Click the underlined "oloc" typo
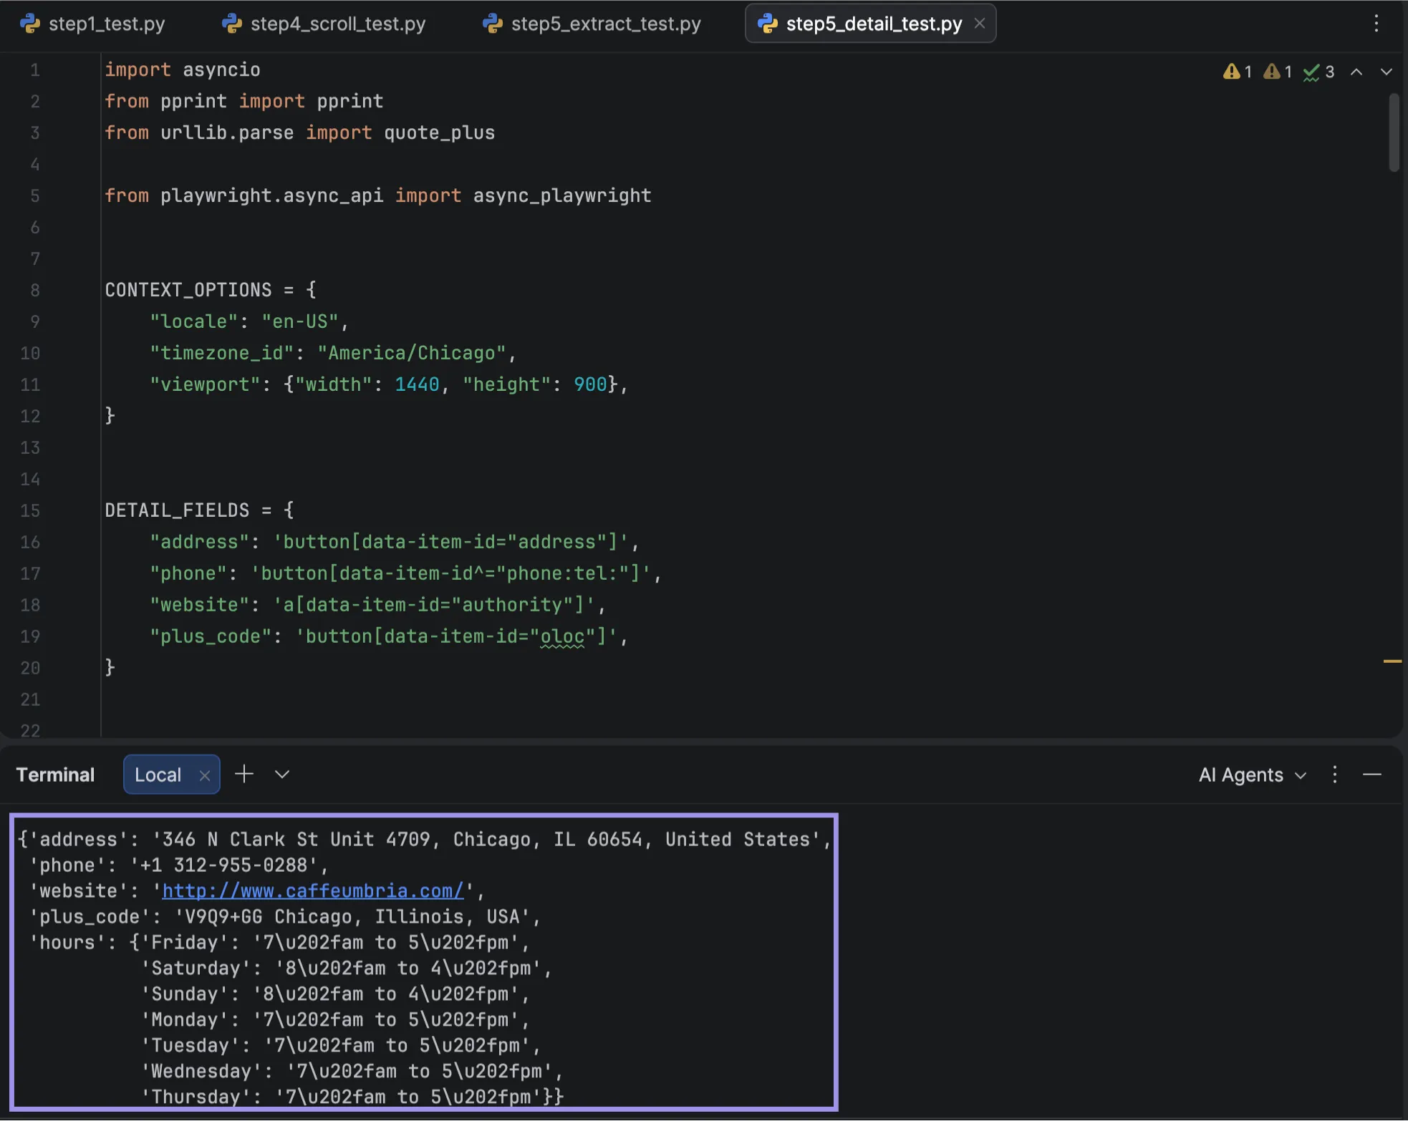The width and height of the screenshot is (1408, 1121). click(562, 636)
